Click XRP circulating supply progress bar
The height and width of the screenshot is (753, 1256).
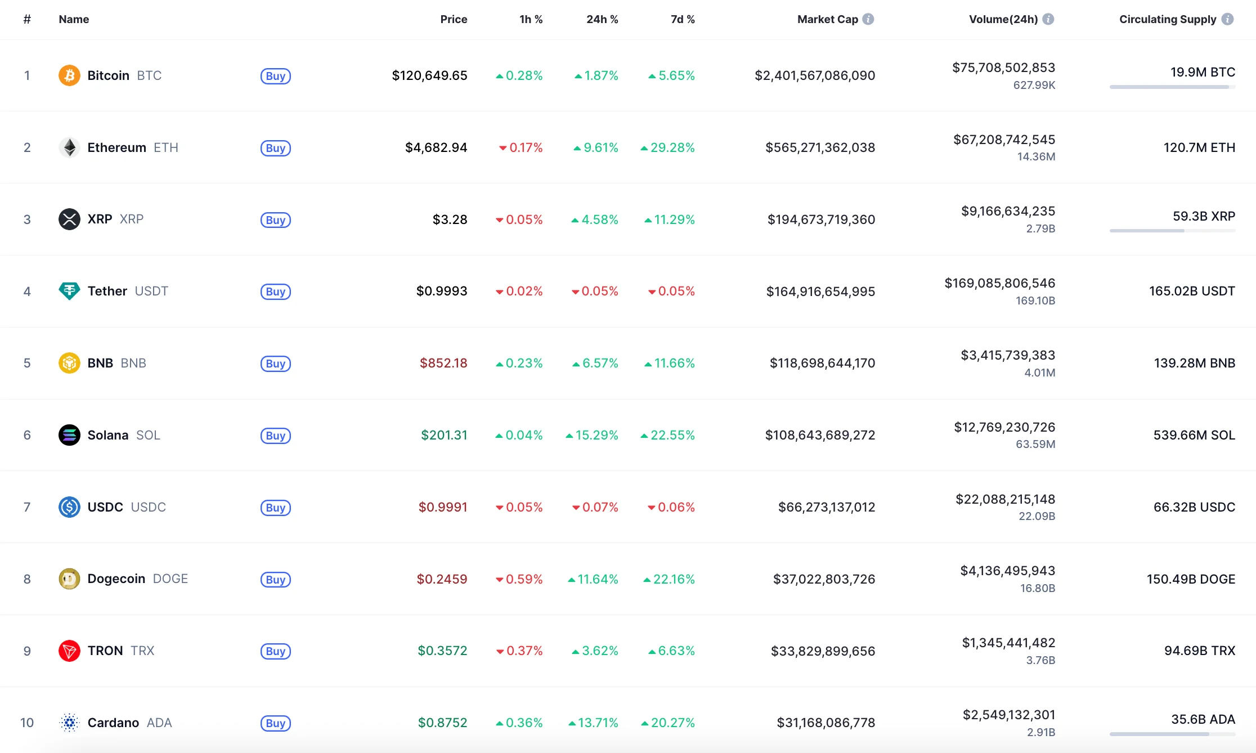click(x=1172, y=231)
